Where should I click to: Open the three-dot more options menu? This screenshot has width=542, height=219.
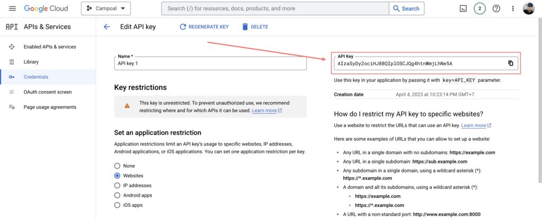[512, 8]
